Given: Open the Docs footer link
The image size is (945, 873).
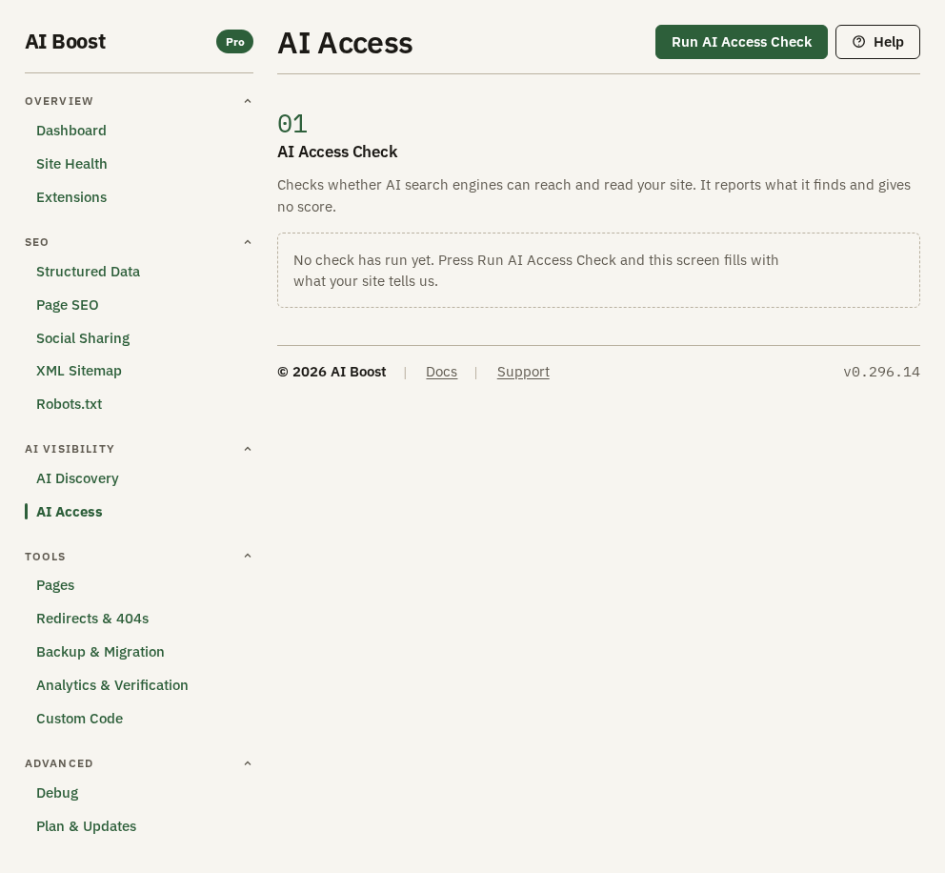Looking at the screenshot, I should click(442, 372).
